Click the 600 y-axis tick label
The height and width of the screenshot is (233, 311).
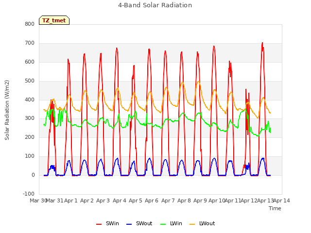(30, 62)
